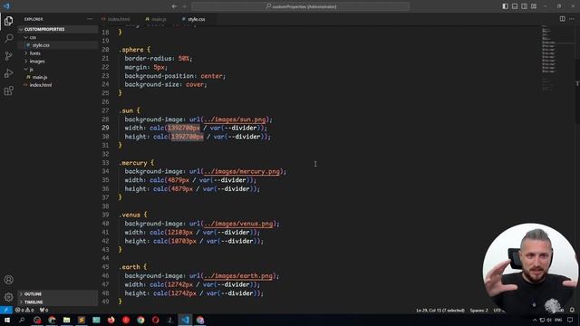The height and width of the screenshot is (326, 580).
Task: Open the Source Control view
Action: point(8,56)
